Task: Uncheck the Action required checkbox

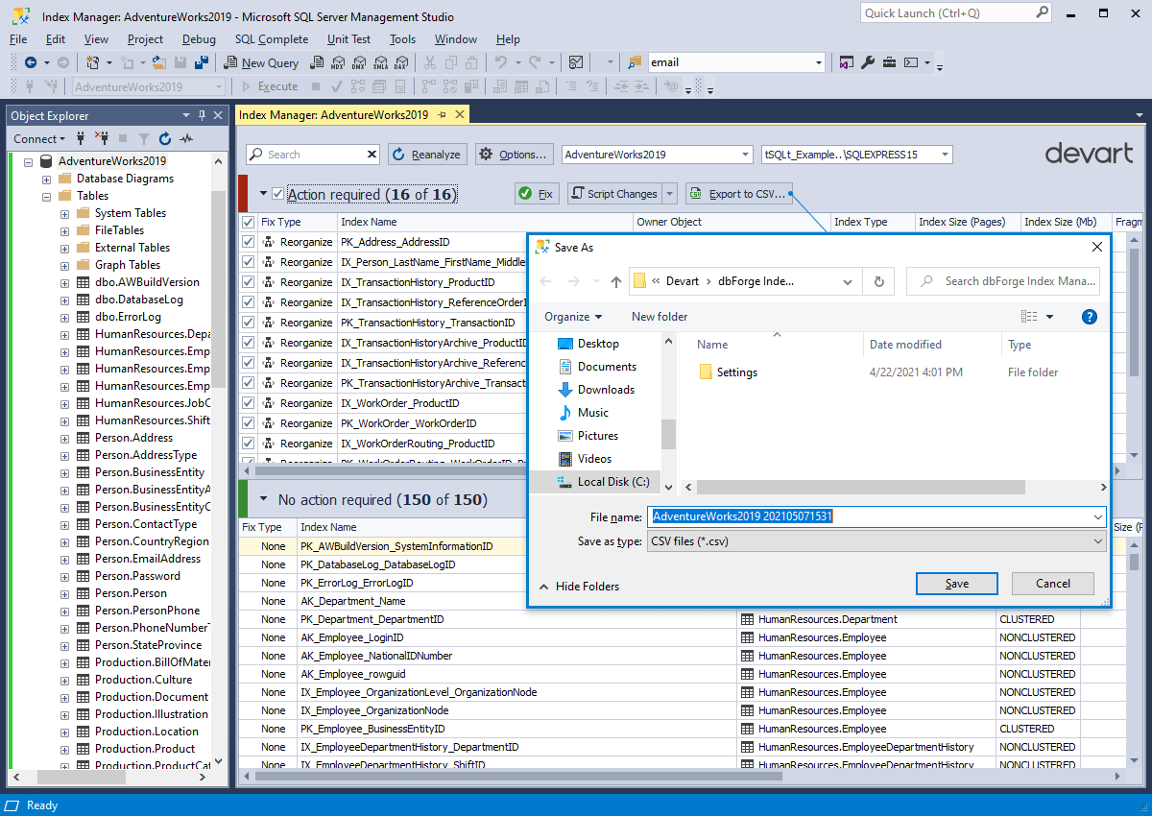Action: pos(278,193)
